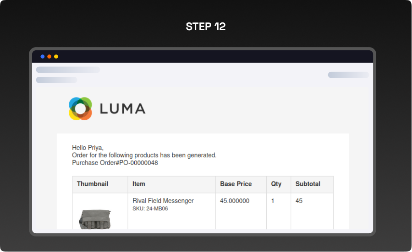Click the LUMA brand wordmark
Image resolution: width=412 pixels, height=252 pixels.
pyautogui.click(x=122, y=109)
